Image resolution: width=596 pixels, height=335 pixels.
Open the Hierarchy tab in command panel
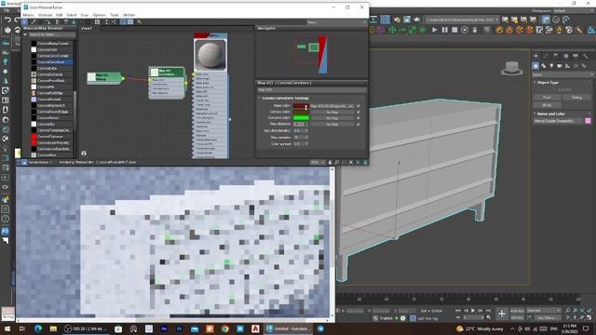click(555, 56)
